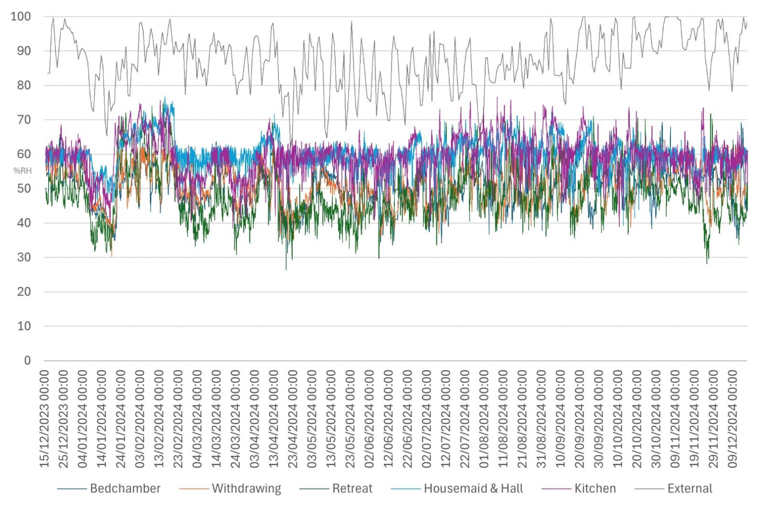Viewport: 764px width, 511px height.
Task: Click the External legend label
Action: tap(690, 489)
